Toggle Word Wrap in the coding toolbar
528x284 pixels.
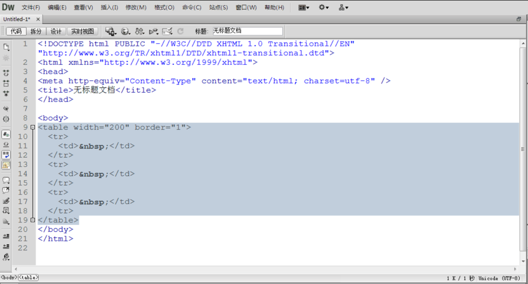point(6,155)
